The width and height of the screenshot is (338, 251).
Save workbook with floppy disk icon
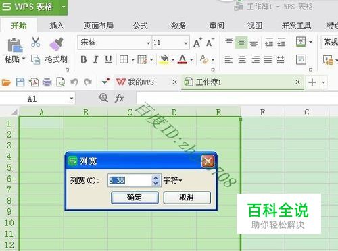pos(20,82)
